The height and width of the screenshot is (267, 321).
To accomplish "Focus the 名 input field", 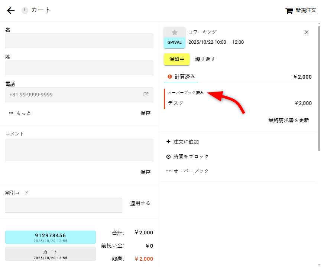I will [79, 40].
